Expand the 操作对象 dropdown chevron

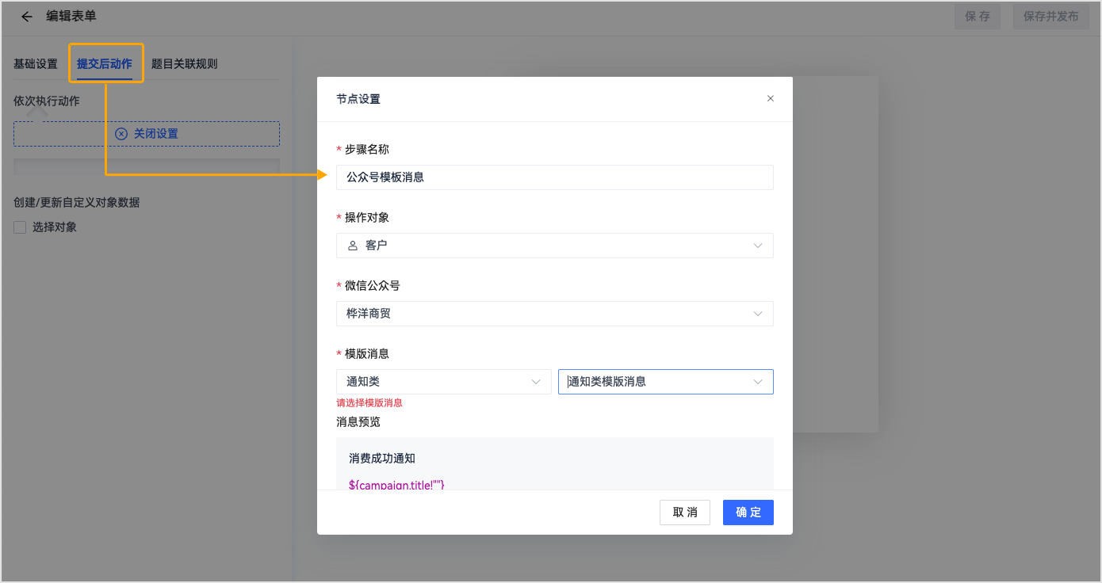pyautogui.click(x=758, y=246)
